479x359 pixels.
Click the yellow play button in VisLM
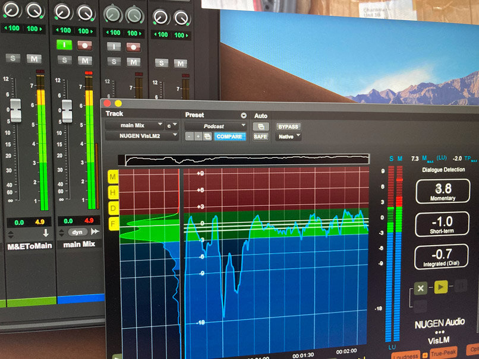pos(440,287)
